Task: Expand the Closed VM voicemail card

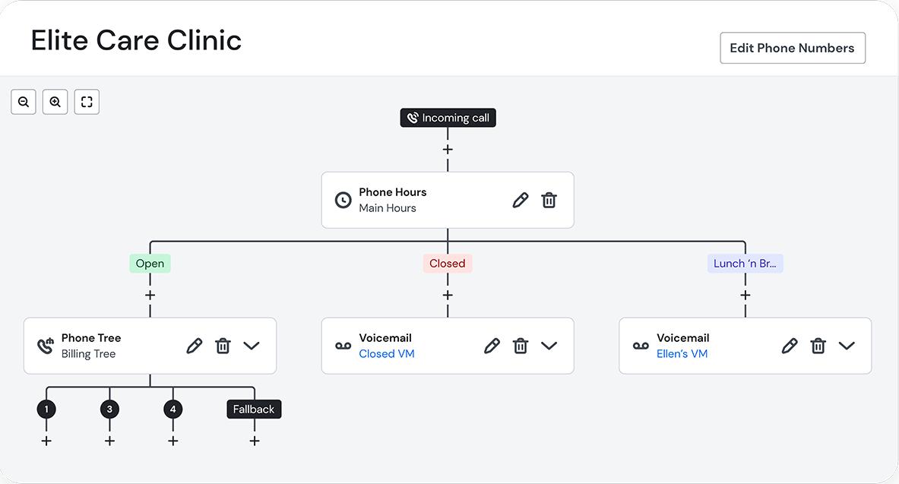Action: 549,346
